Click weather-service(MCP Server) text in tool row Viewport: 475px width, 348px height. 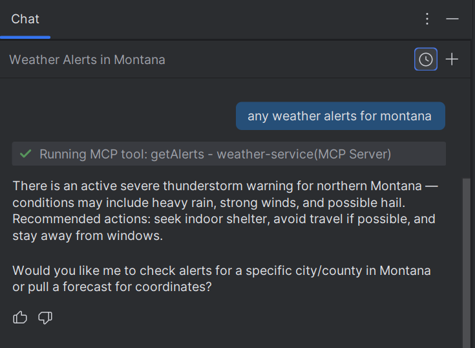coord(304,154)
